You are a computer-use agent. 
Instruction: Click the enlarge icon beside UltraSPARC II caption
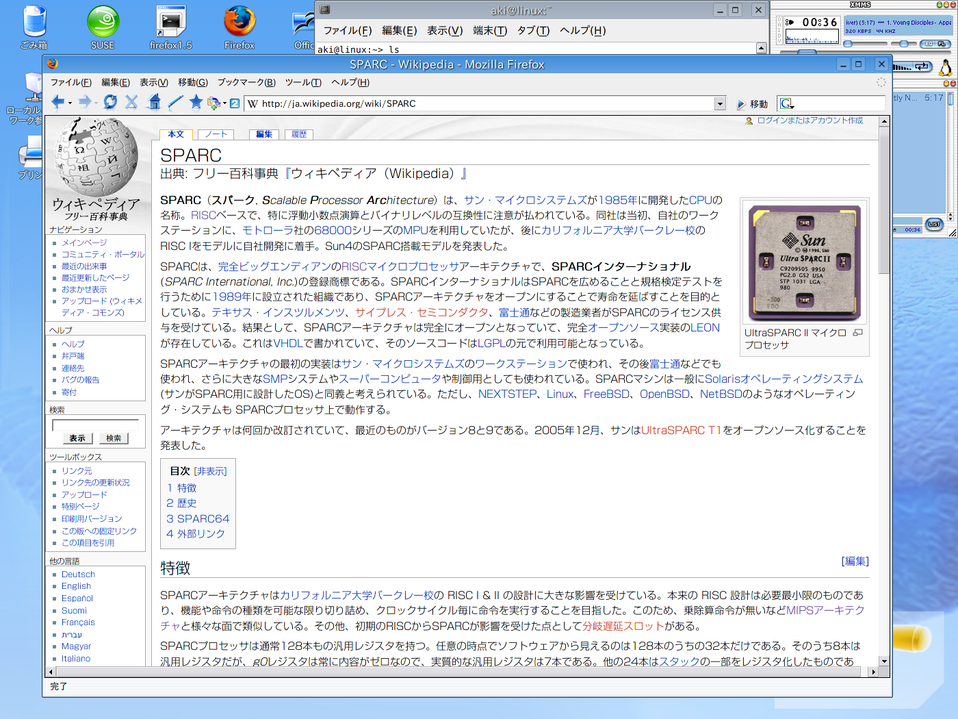[858, 333]
